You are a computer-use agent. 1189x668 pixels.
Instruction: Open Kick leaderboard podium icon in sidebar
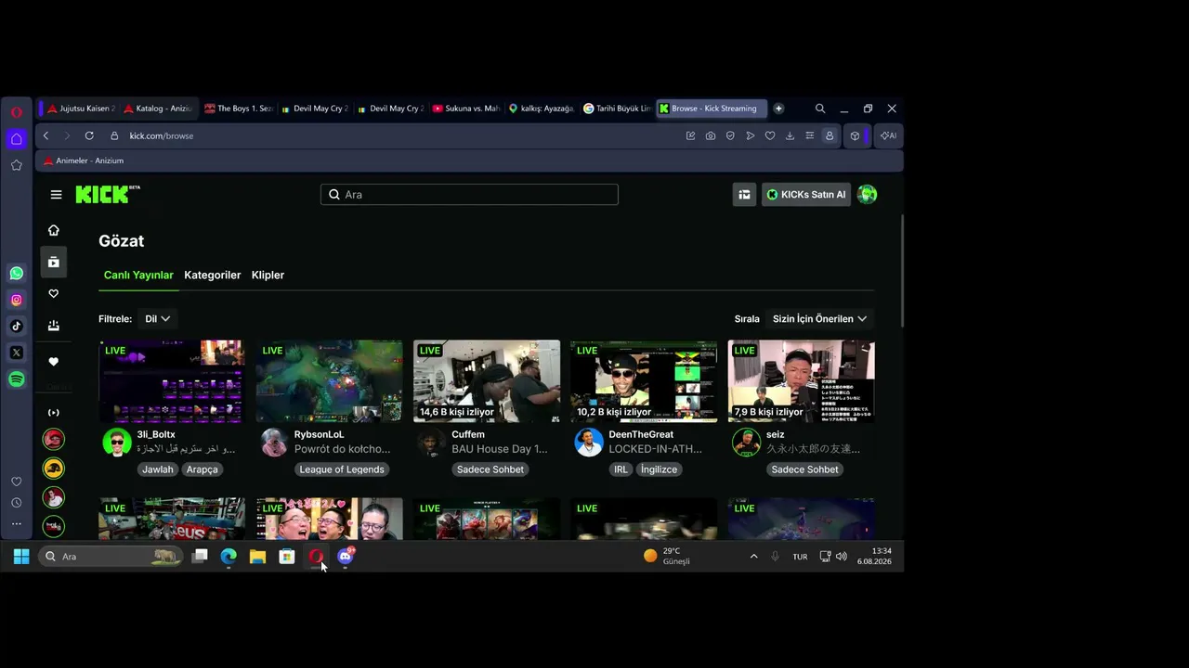tap(54, 326)
